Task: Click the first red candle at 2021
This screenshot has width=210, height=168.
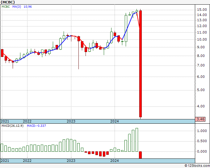Action: (x=2, y=53)
